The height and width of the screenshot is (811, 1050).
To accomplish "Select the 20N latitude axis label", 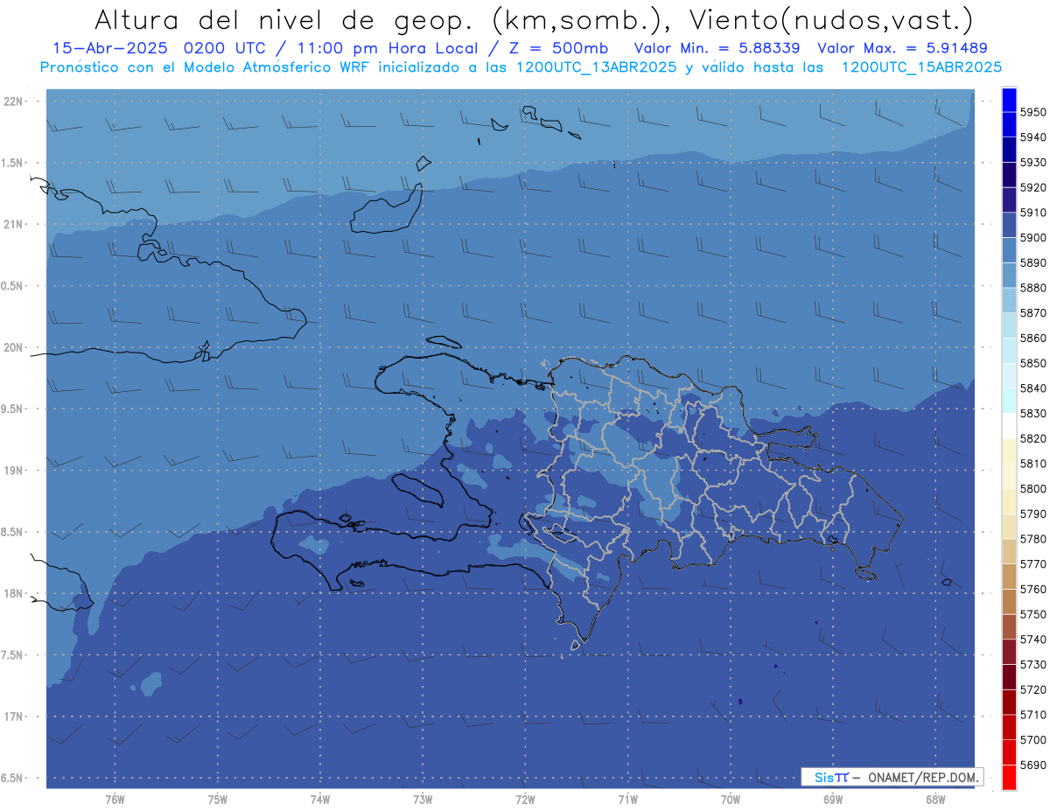I will 14,347.
